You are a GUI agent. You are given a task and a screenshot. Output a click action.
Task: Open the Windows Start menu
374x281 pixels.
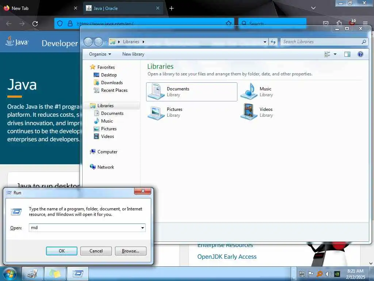10,274
